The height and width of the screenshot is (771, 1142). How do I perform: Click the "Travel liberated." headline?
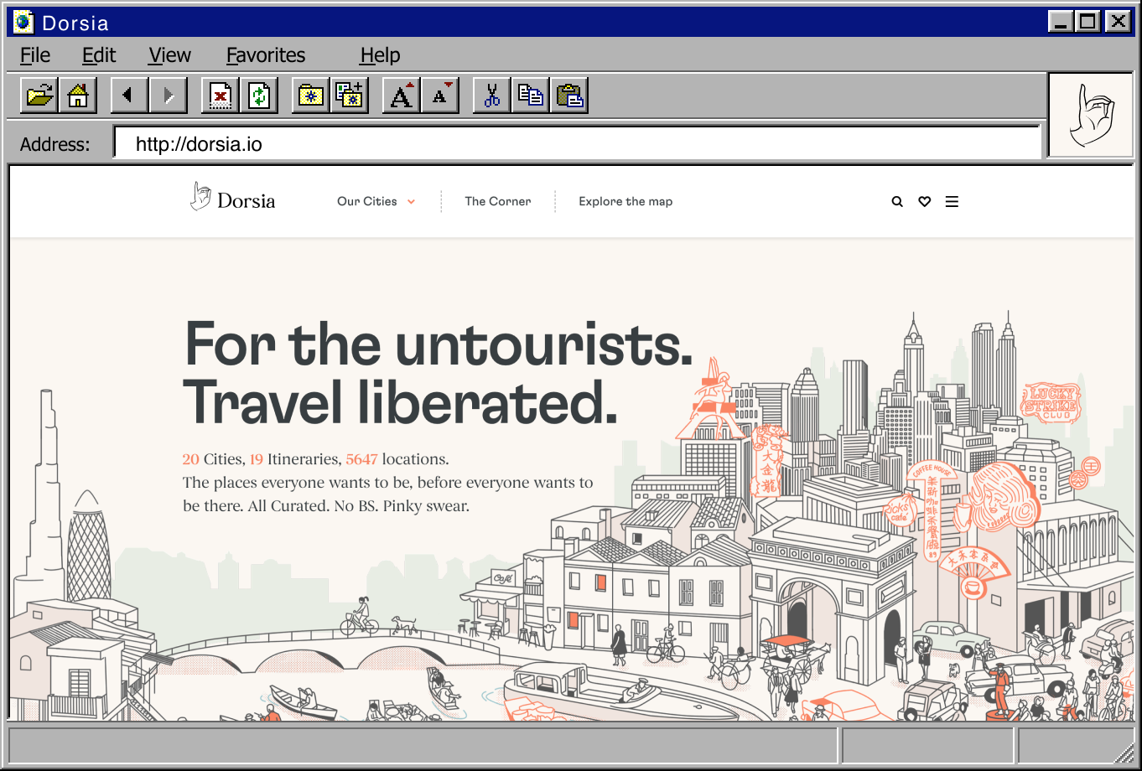(400, 403)
